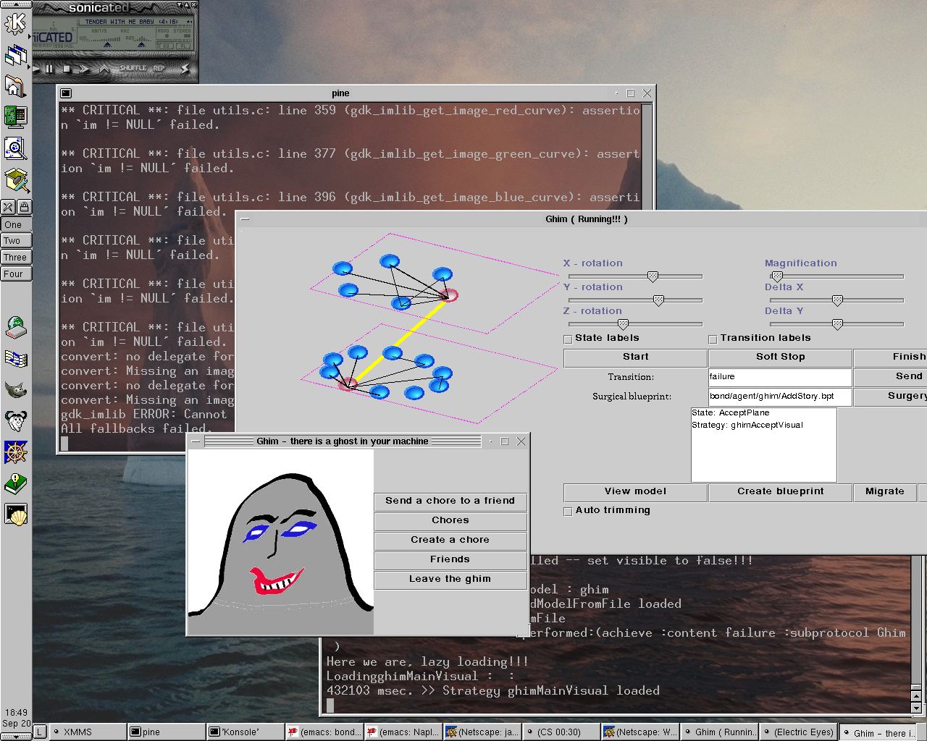927x741 pixels.
Task: Click the Soft Stop button
Action: point(780,357)
